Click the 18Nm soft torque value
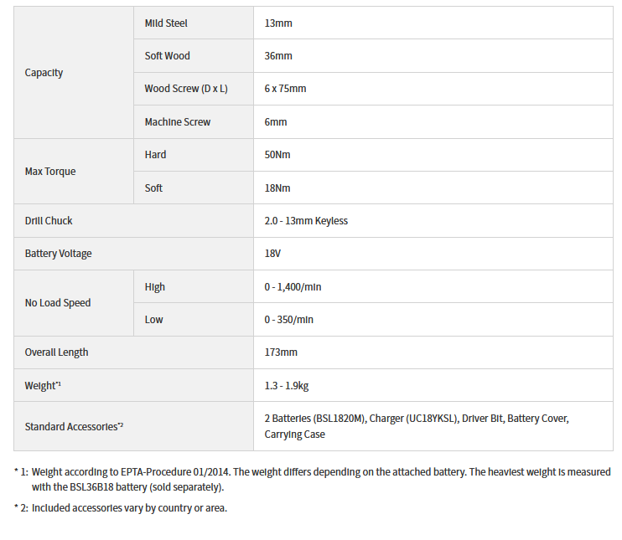The width and height of the screenshot is (622, 540). [x=277, y=188]
